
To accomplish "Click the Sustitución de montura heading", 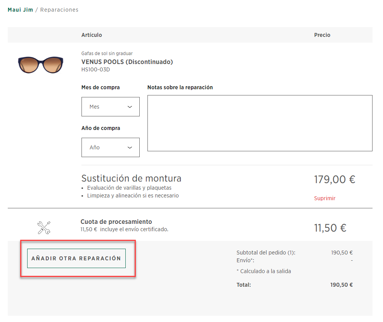I will 131,178.
